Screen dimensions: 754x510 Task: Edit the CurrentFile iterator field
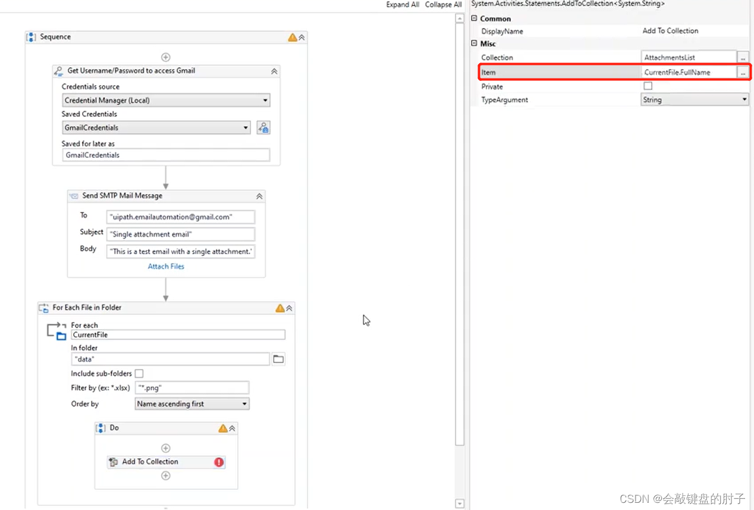[x=178, y=335]
